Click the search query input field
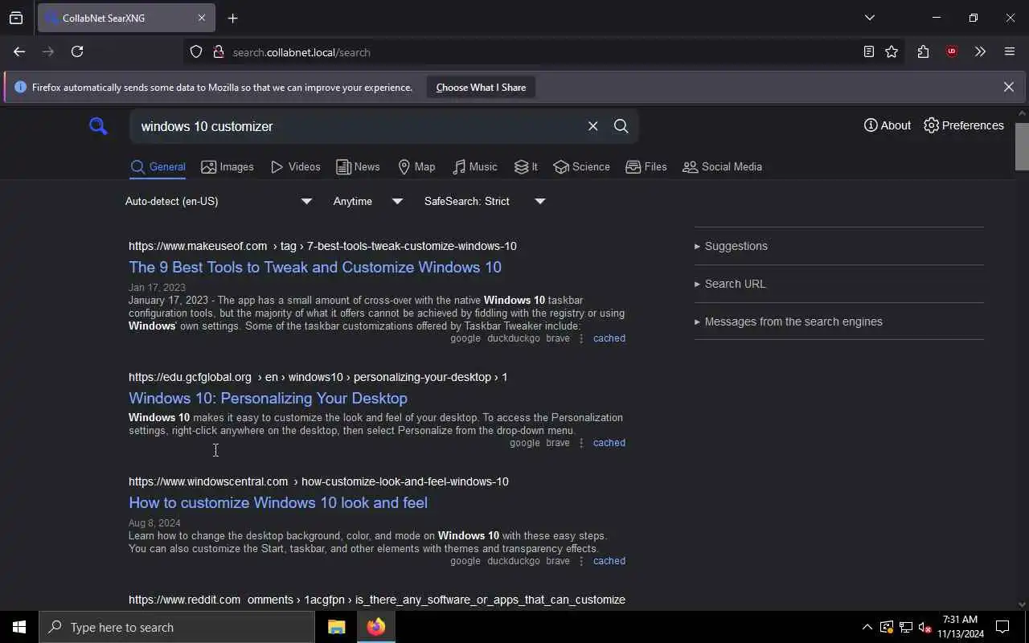This screenshot has width=1029, height=643. (358, 126)
